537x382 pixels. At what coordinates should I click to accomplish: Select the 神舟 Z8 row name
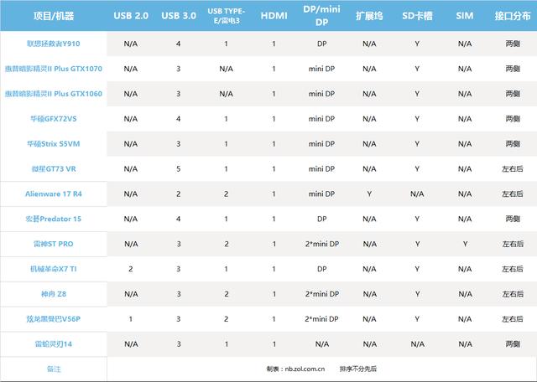point(54,294)
